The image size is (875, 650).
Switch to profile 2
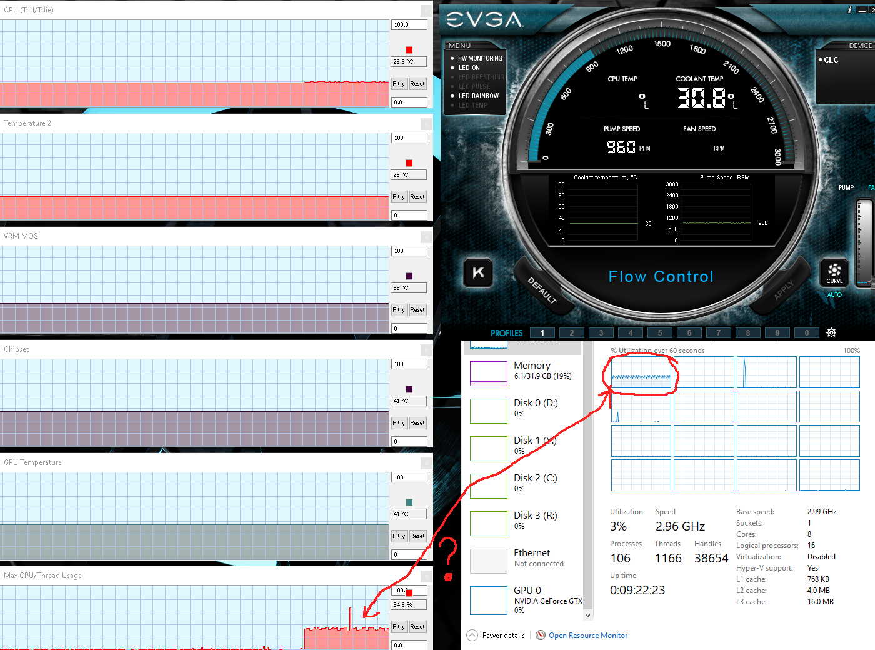point(571,332)
